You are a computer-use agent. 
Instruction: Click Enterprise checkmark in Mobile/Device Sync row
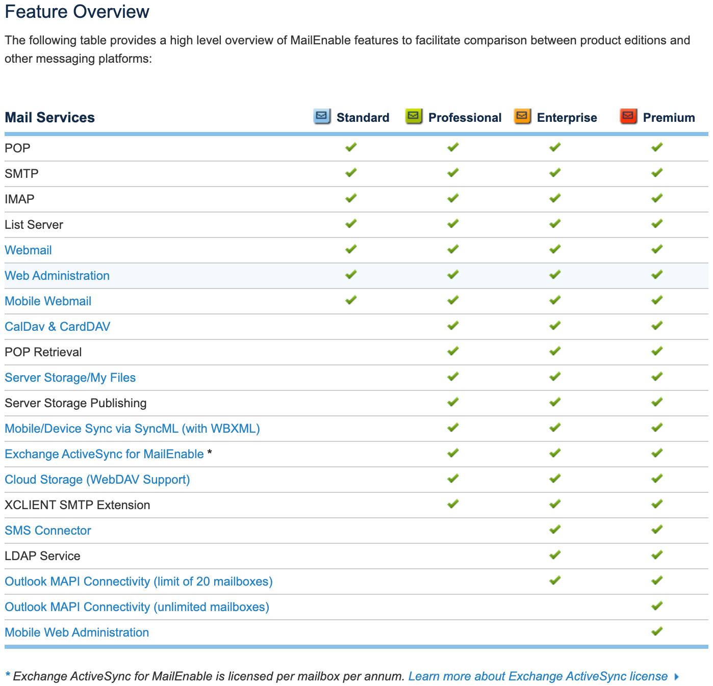[x=555, y=428]
